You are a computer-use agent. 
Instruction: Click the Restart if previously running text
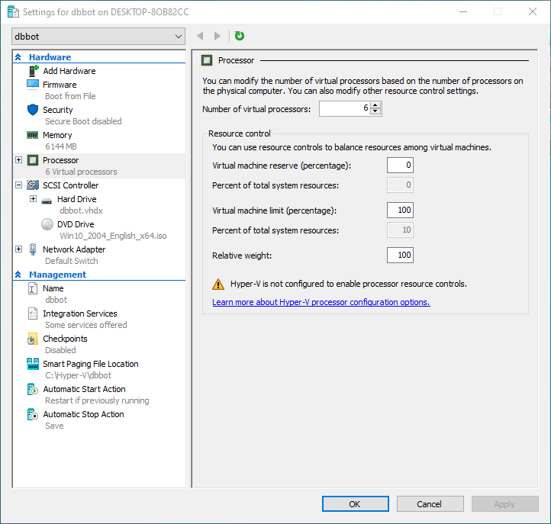[x=97, y=400]
